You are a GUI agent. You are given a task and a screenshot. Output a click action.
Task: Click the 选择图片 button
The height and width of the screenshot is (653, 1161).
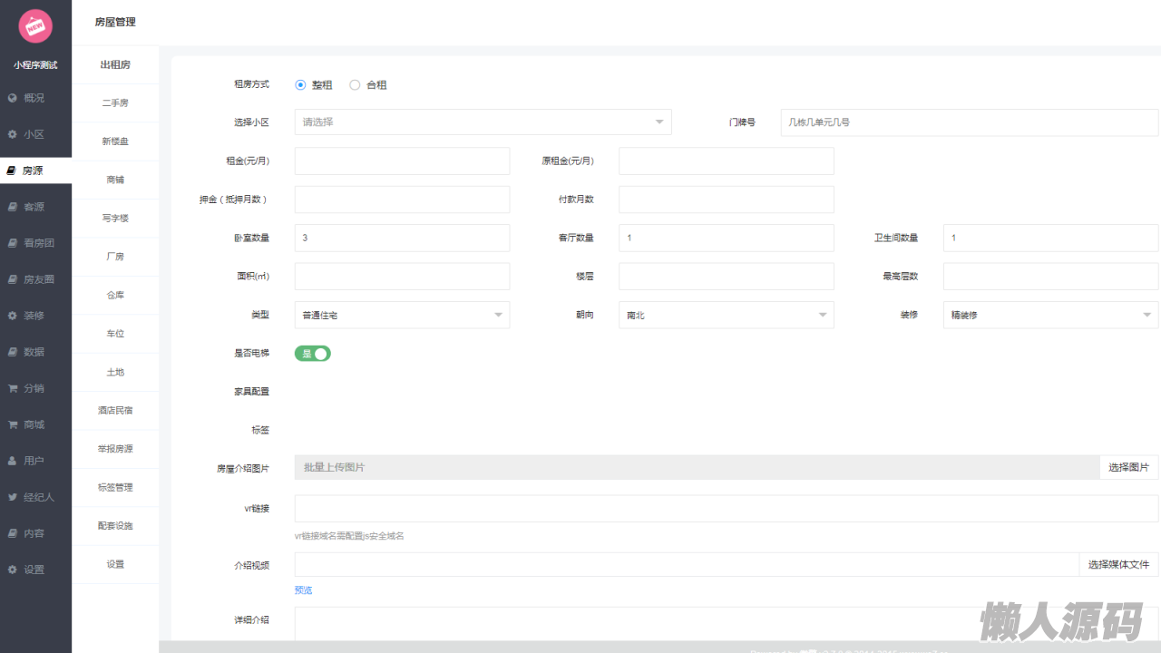point(1128,468)
